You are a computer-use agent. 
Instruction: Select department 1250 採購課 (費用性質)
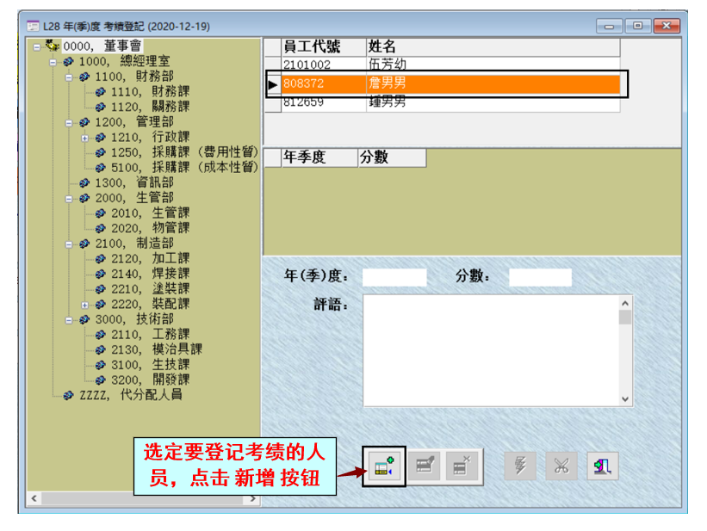(x=184, y=152)
